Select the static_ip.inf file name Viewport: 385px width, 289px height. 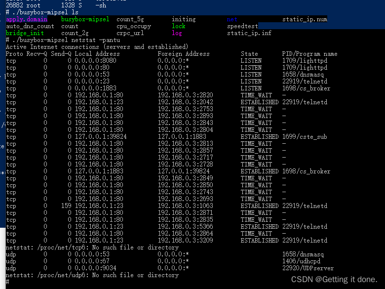point(249,33)
